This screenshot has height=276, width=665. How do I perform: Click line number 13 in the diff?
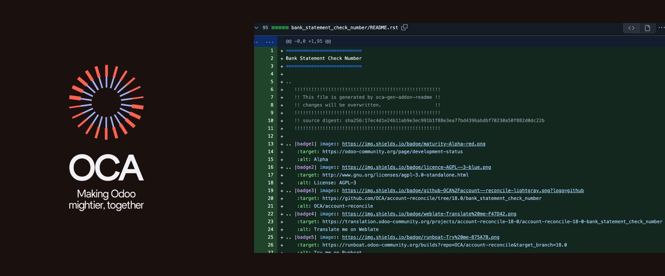(x=270, y=144)
